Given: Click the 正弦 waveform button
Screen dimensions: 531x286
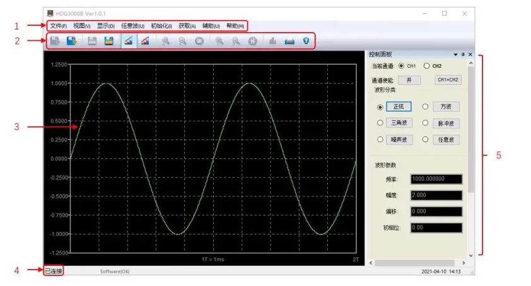Looking at the screenshot, I should (x=399, y=107).
